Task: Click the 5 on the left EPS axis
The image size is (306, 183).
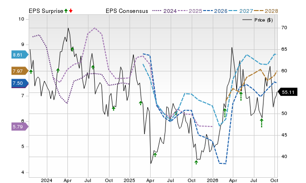Action: 23,147
